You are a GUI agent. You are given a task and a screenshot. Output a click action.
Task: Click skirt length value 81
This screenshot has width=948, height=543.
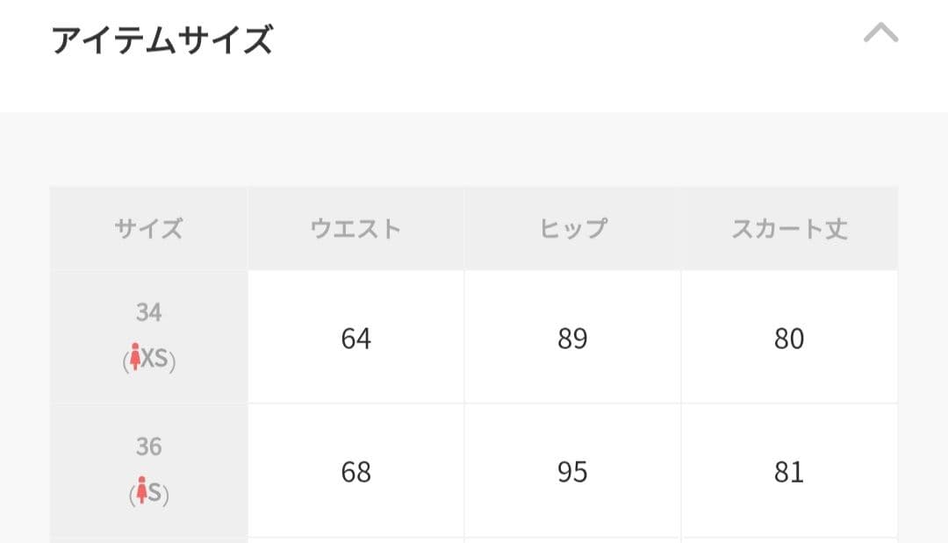coord(788,473)
